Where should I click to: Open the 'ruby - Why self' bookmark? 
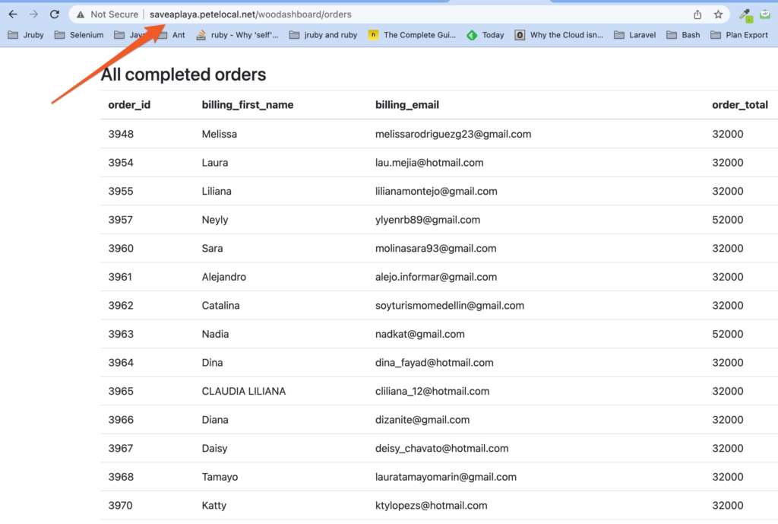coord(237,35)
